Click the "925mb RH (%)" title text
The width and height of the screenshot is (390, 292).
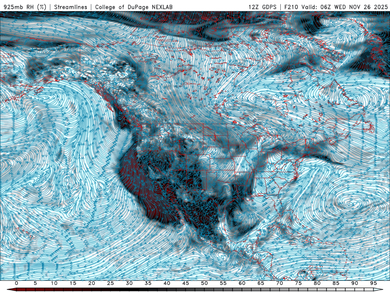[25, 7]
